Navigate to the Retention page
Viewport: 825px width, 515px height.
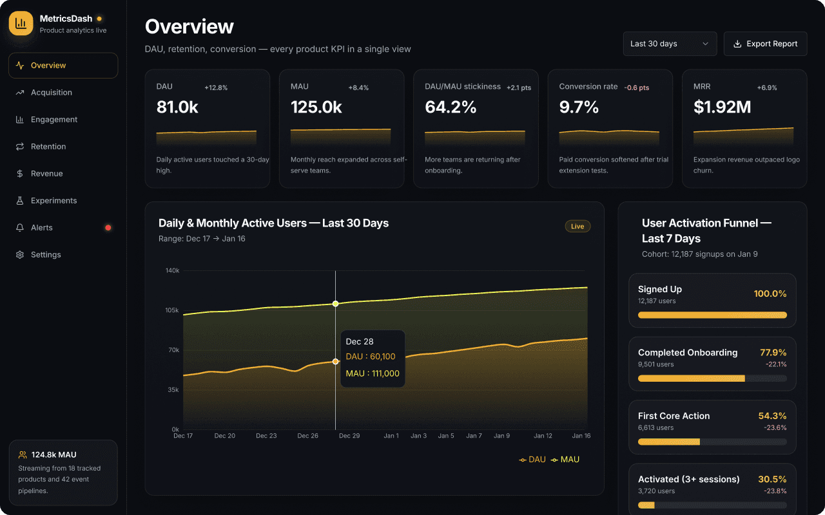pyautogui.click(x=63, y=147)
